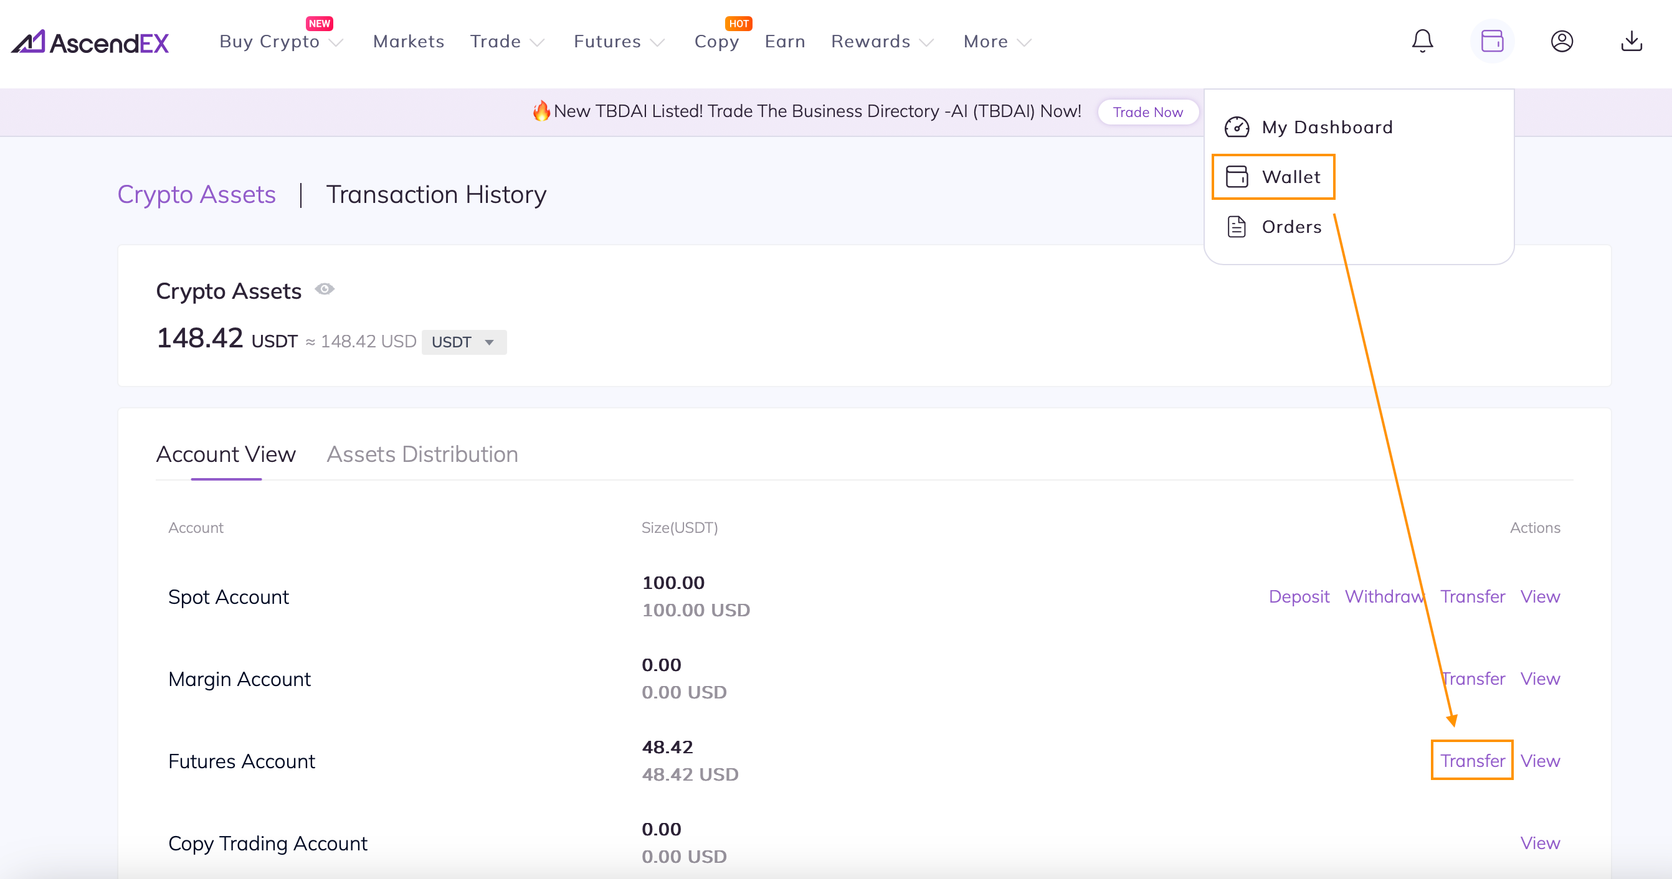This screenshot has width=1672, height=879.
Task: Click Deposit for the Spot Account
Action: 1298,596
